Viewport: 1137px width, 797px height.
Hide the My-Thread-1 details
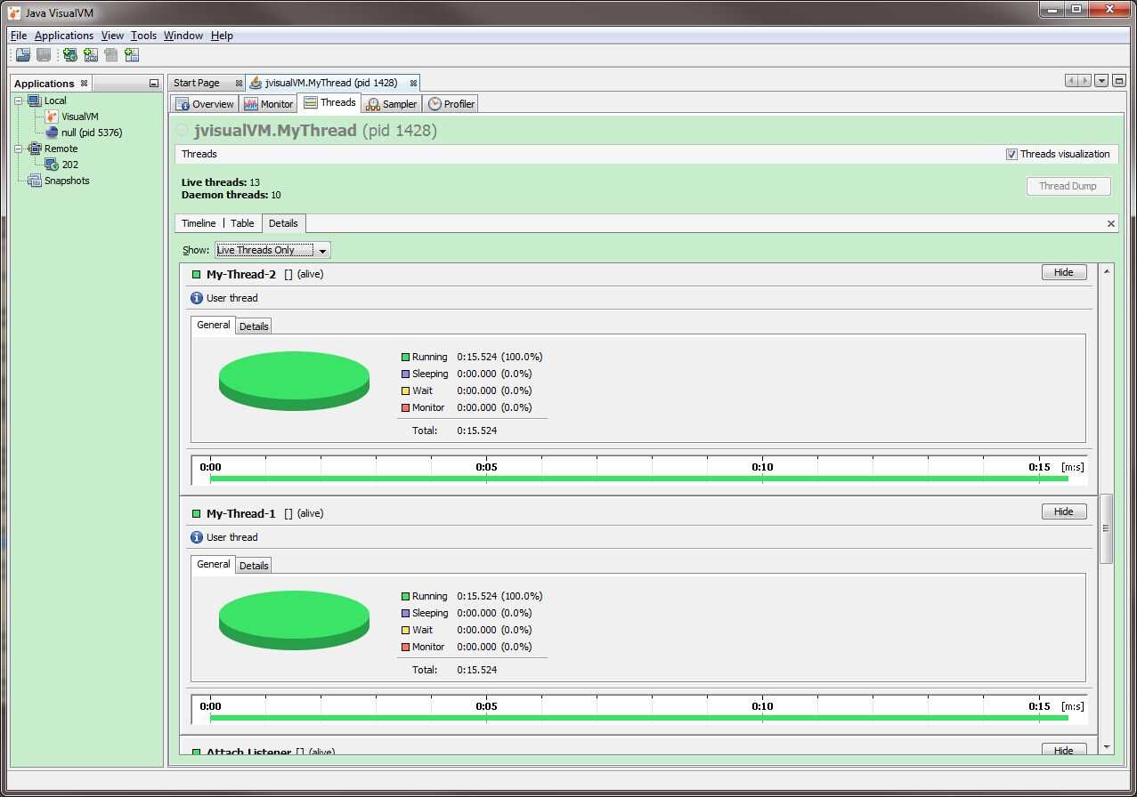pyautogui.click(x=1064, y=511)
